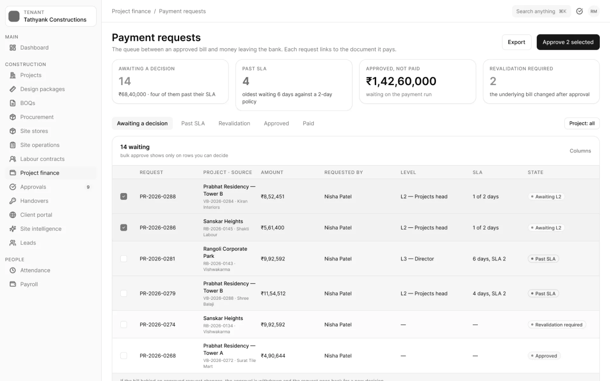Open the Dashboard icon in sidebar
The width and height of the screenshot is (610, 381).
point(13,48)
